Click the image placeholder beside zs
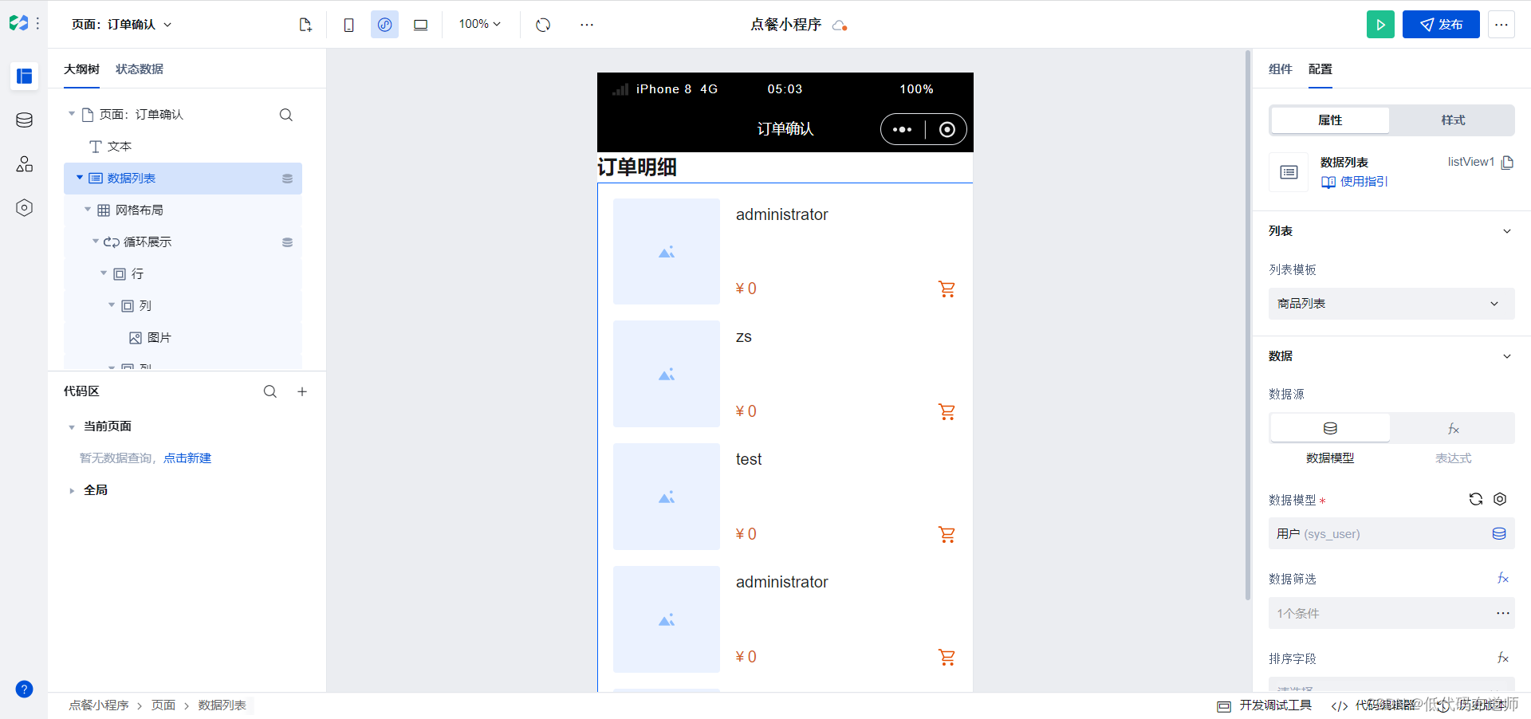 [x=667, y=374]
